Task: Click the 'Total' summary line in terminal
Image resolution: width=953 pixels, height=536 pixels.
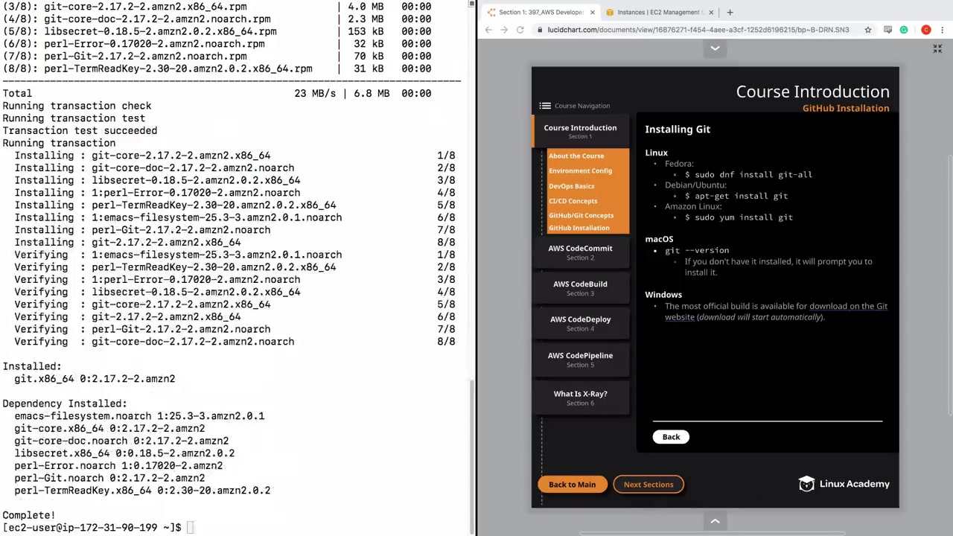Action: coord(217,93)
